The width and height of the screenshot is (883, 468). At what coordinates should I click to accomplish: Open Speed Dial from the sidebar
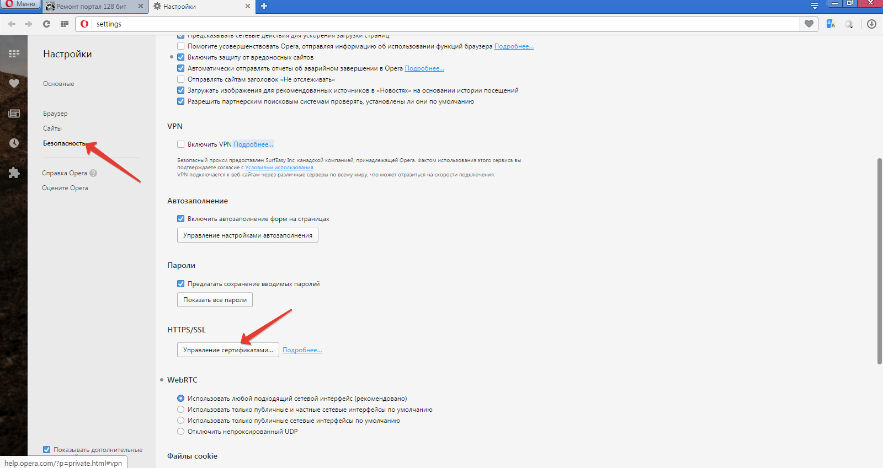point(14,53)
